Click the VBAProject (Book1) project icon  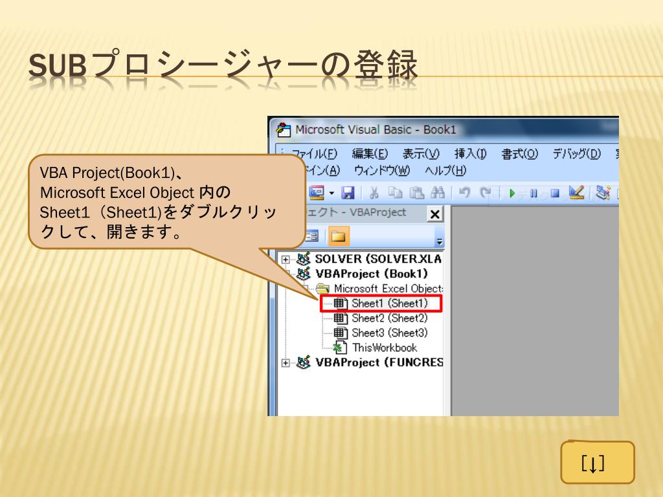[x=304, y=274]
